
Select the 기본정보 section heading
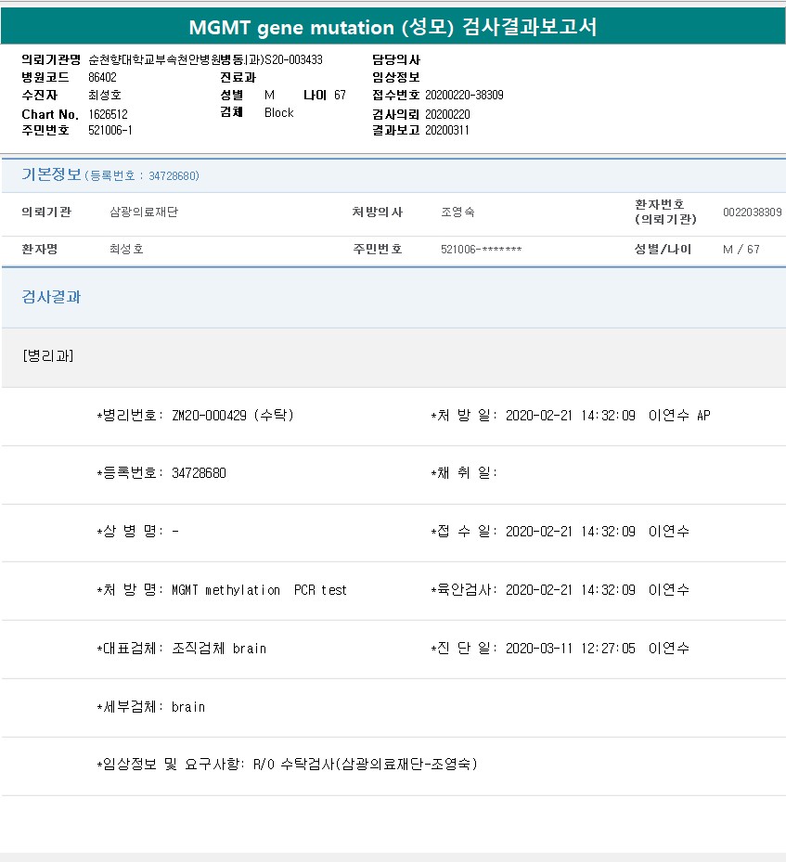51,174
